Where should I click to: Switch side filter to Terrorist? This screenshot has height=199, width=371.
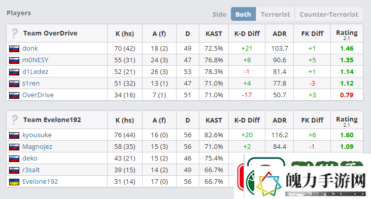(x=275, y=14)
